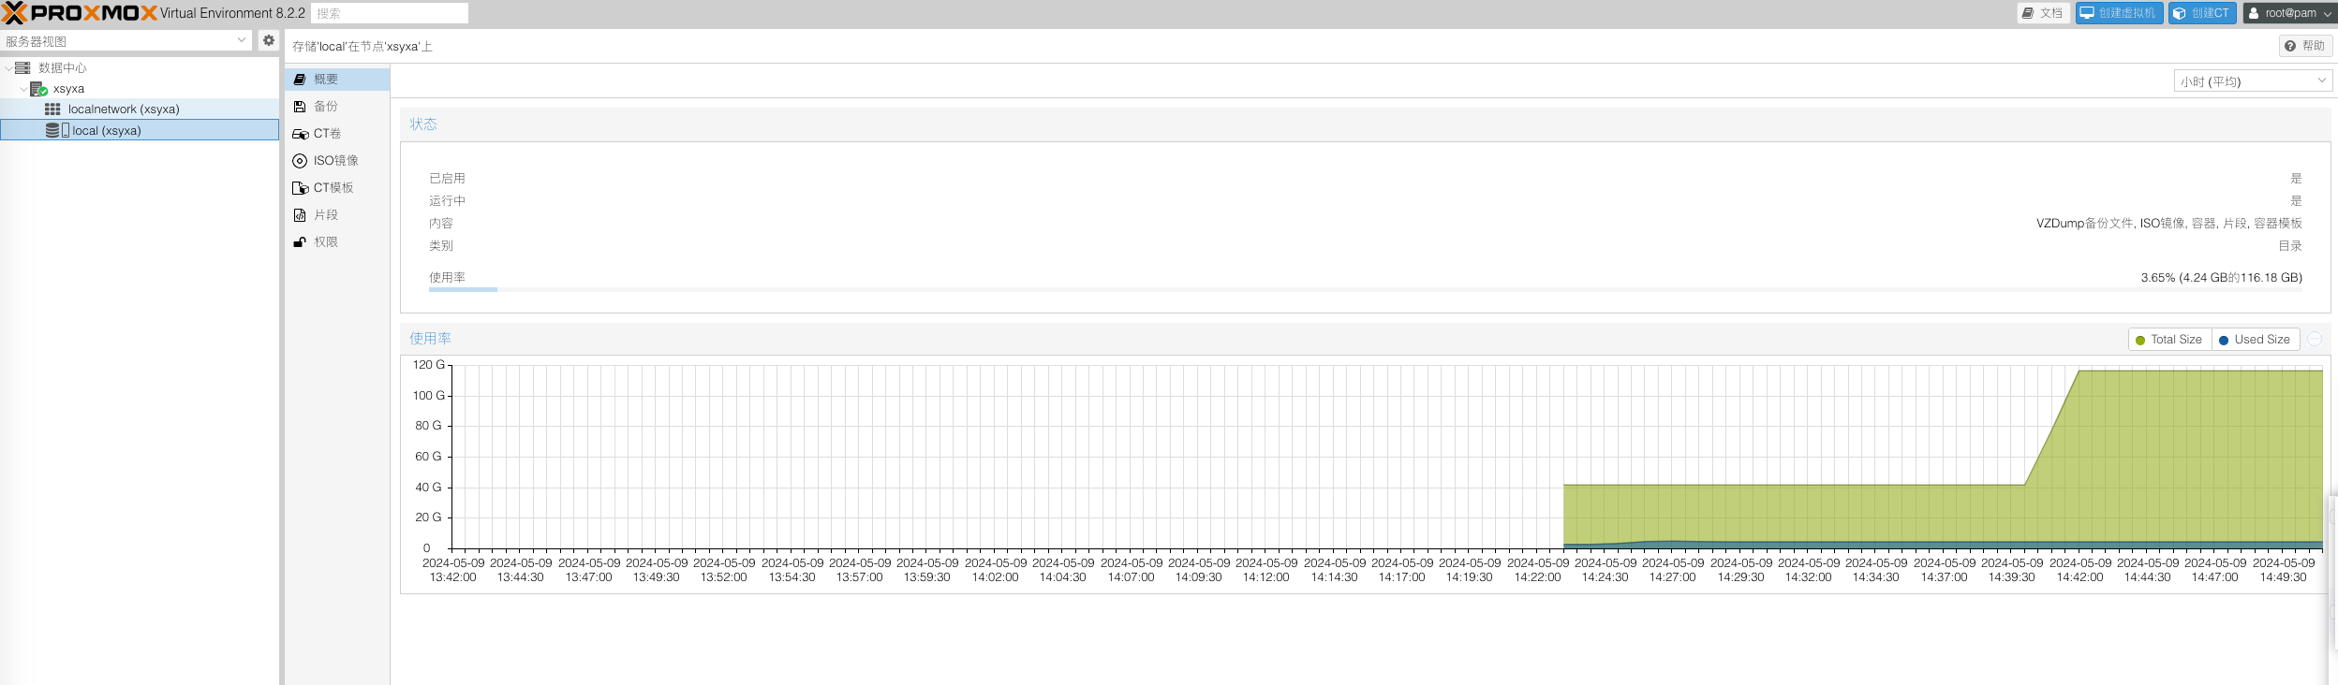
Task: Expand the root@pam user menu
Action: click(x=2289, y=13)
